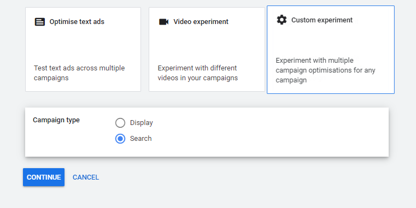Screen dimensions: 416x208
Task: Click the Video experiment camera icon
Action: click(x=163, y=22)
